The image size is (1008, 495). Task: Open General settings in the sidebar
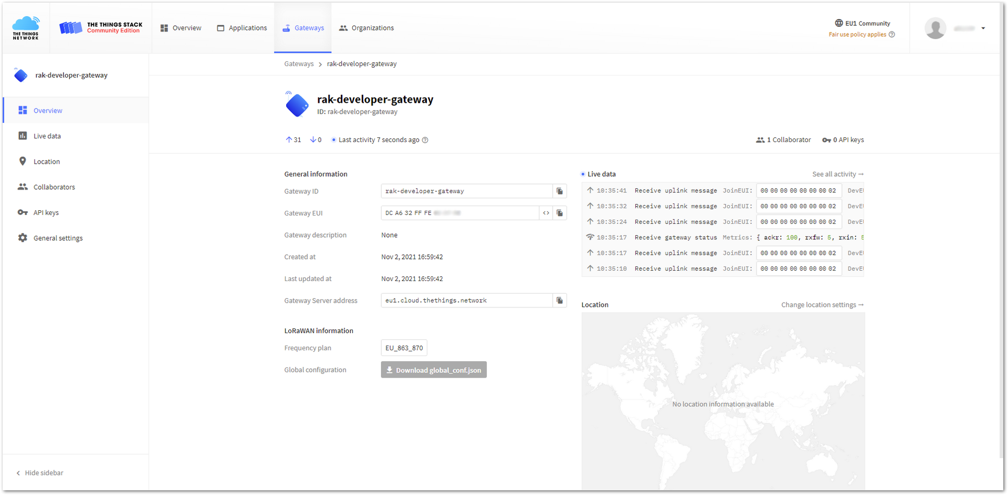76,238
